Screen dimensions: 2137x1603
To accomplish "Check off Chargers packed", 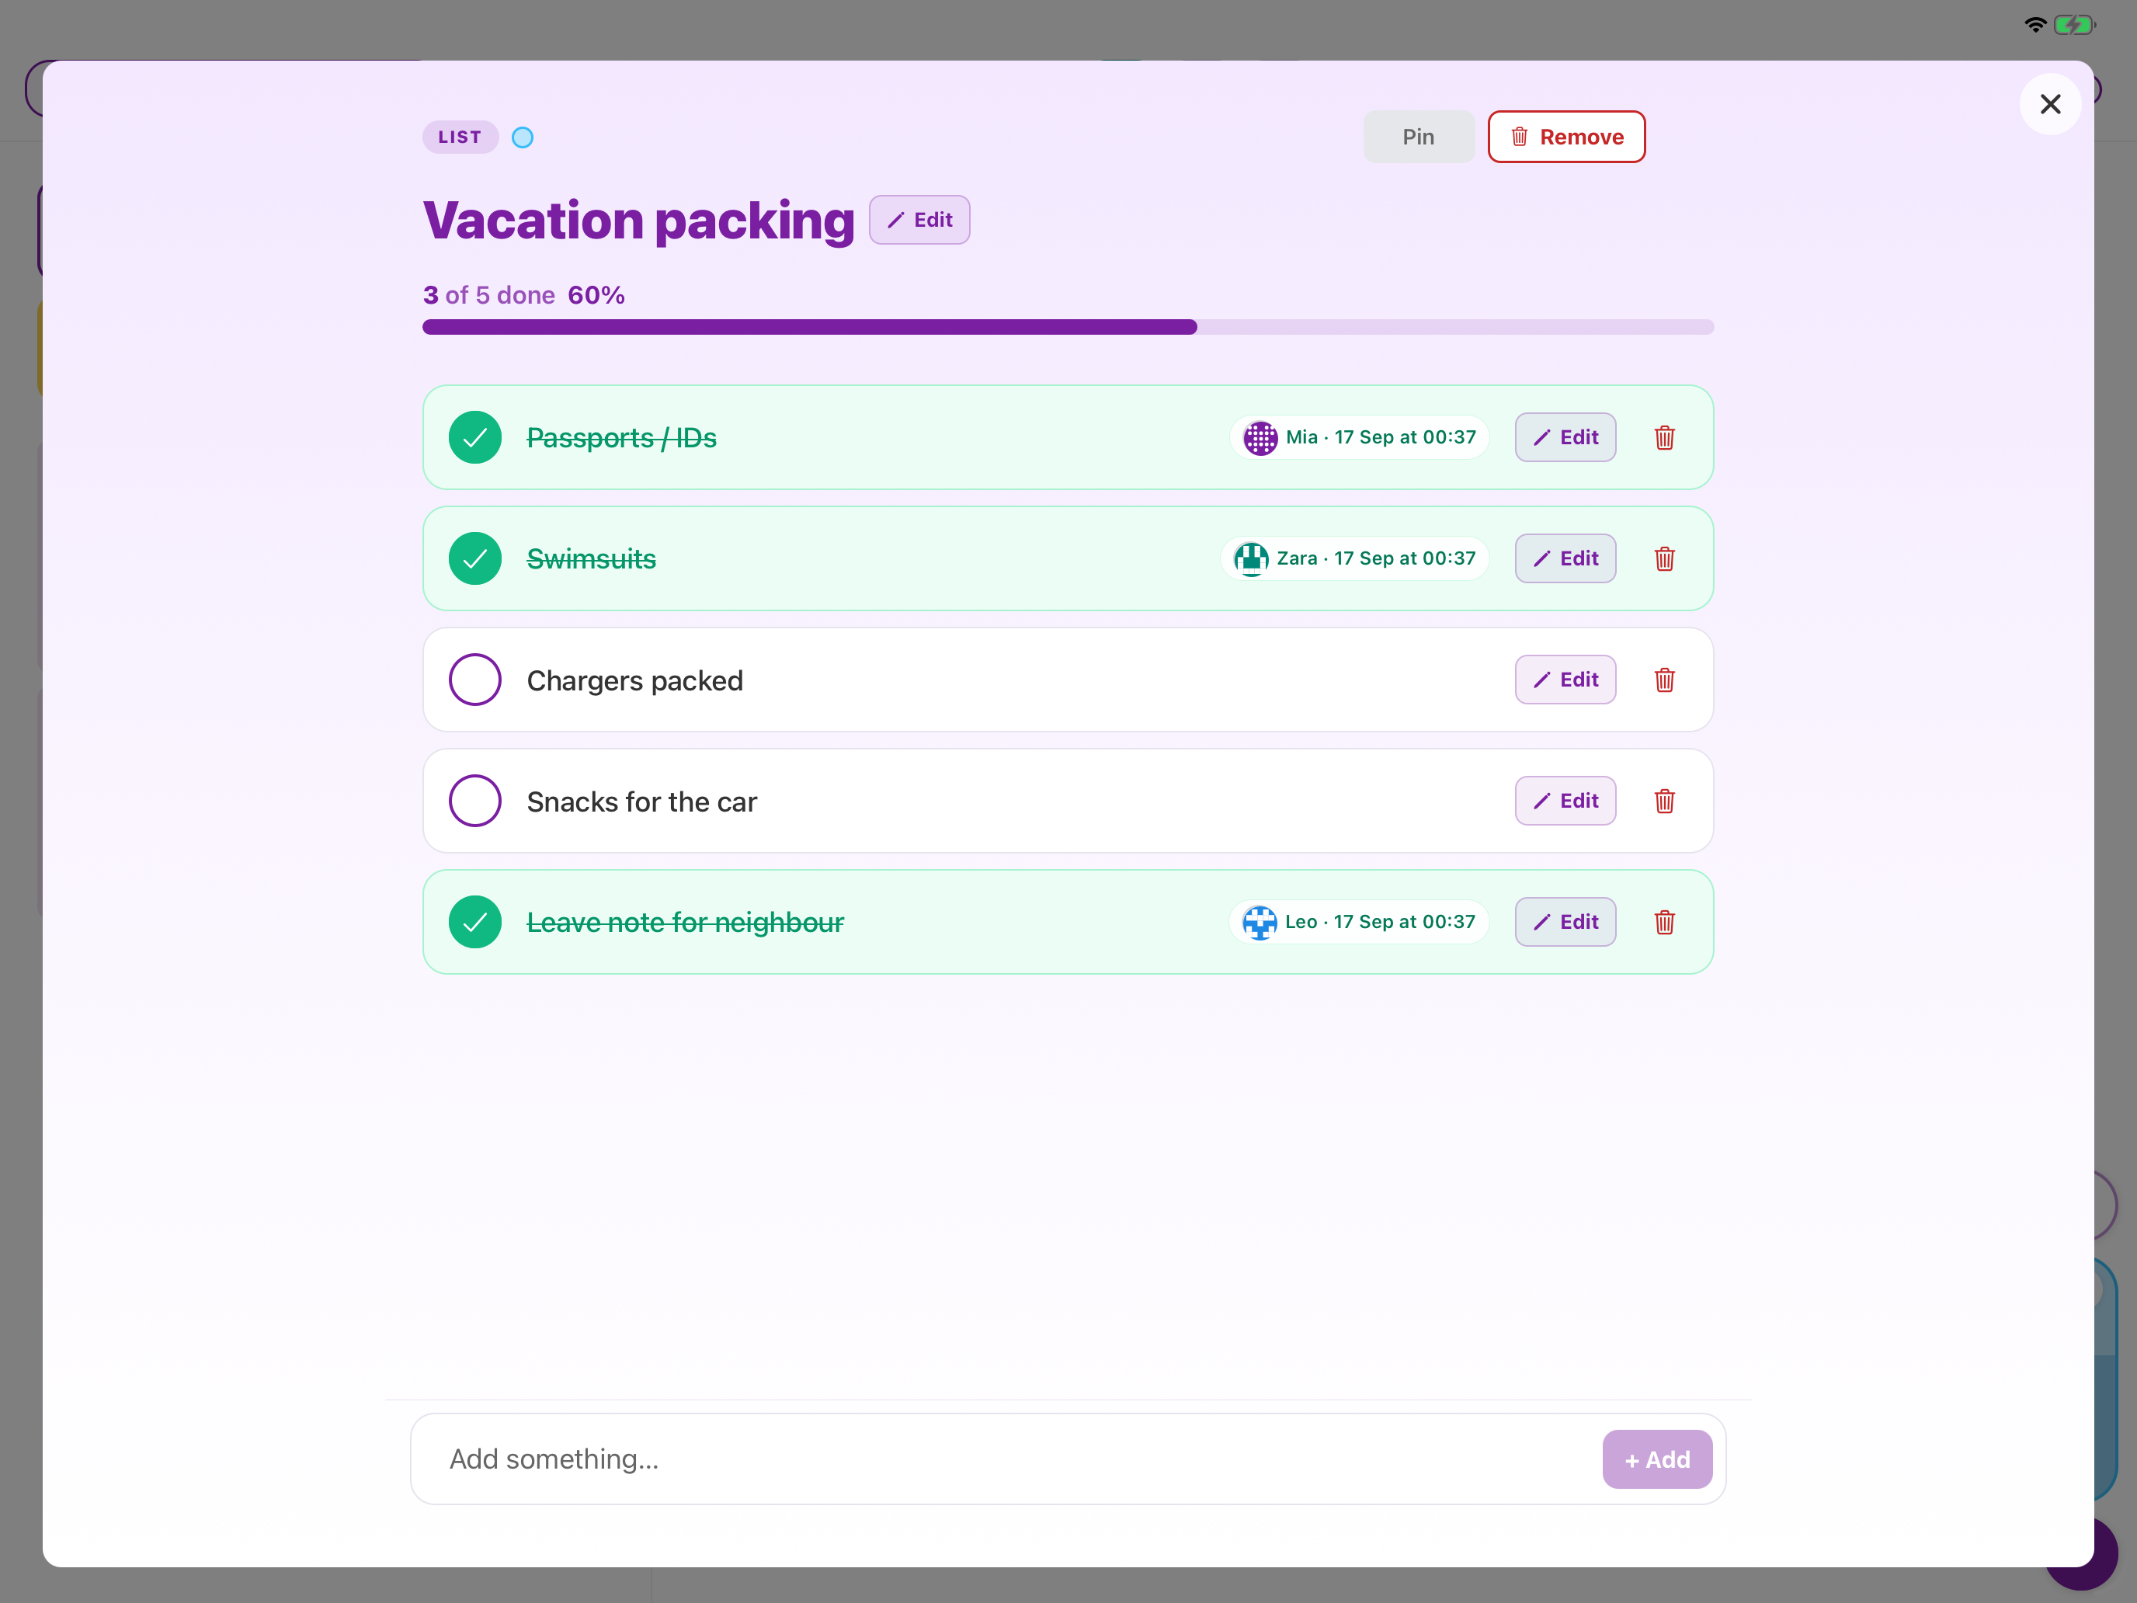I will (475, 680).
